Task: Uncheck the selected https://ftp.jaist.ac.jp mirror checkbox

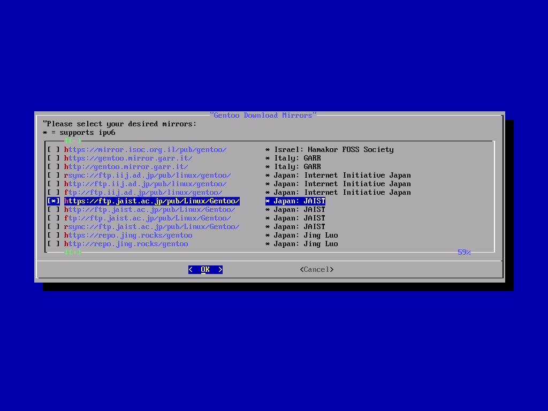Action: (x=54, y=201)
